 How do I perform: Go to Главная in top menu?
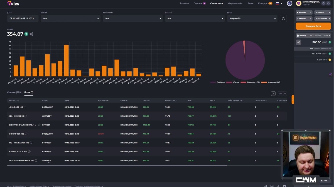click(184, 3)
